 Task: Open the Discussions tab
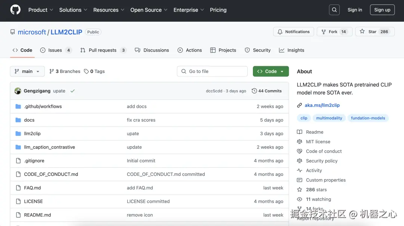(x=152, y=50)
